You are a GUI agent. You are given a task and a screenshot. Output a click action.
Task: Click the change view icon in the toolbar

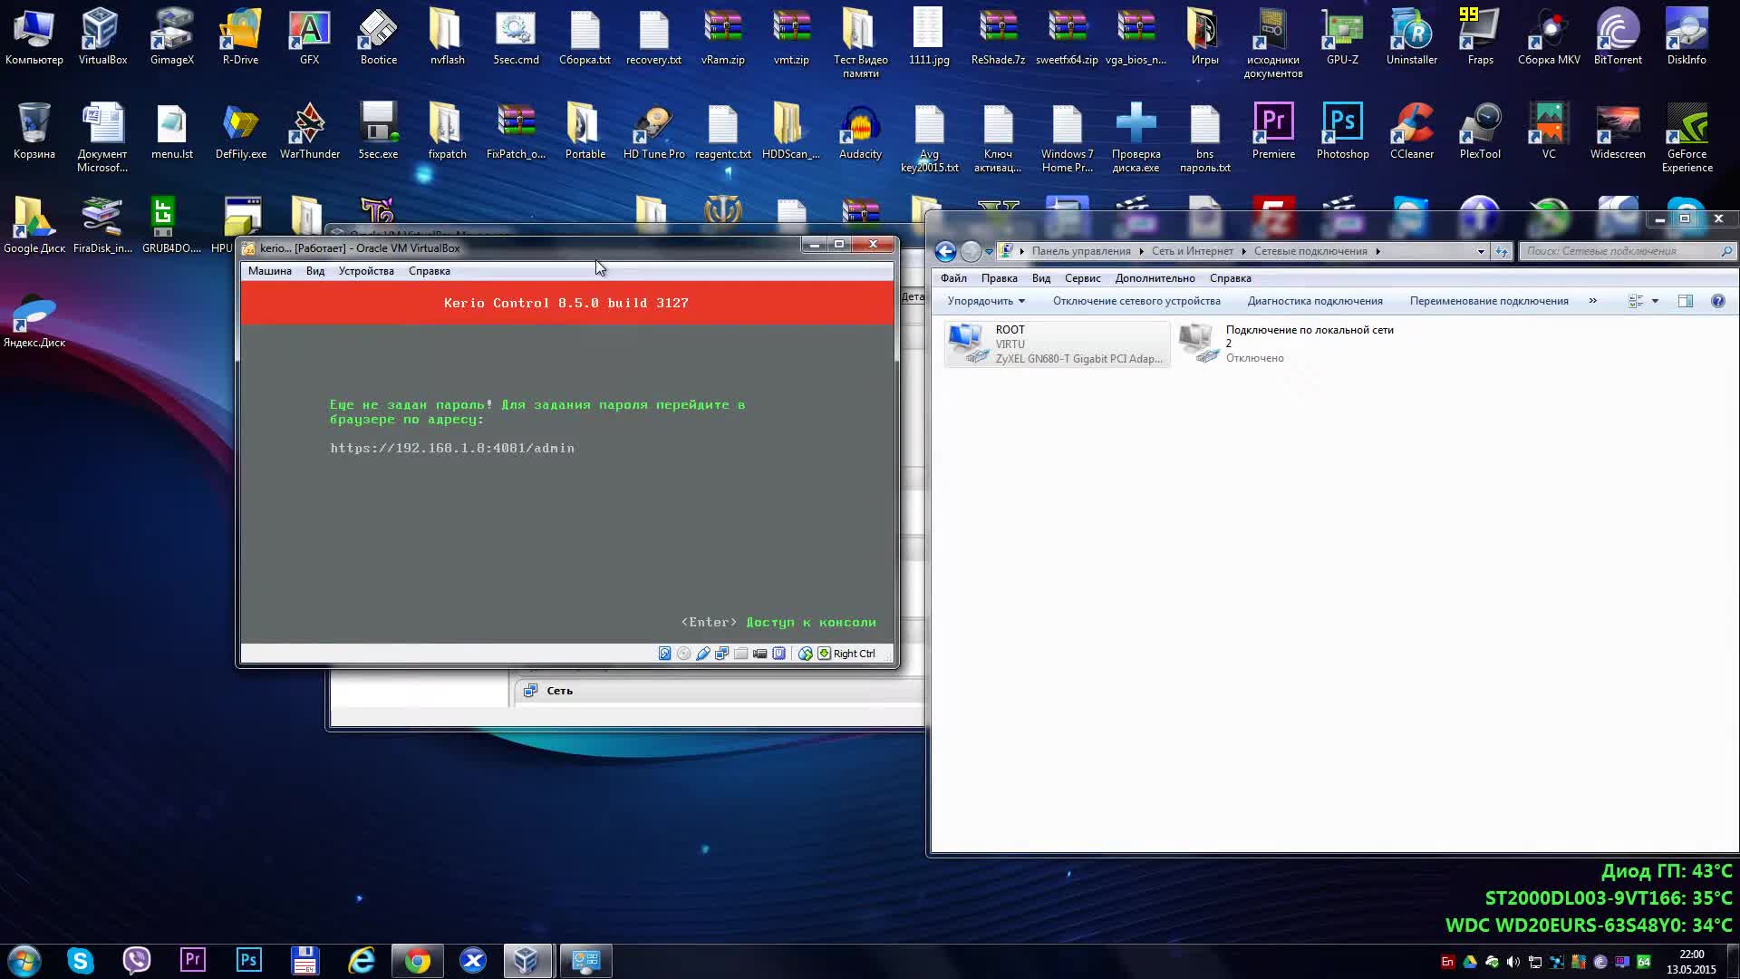click(1636, 301)
